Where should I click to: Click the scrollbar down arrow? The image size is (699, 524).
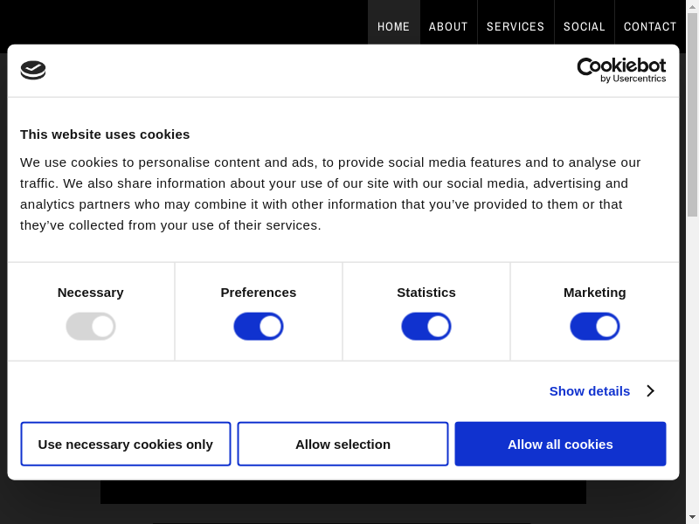pos(692,517)
